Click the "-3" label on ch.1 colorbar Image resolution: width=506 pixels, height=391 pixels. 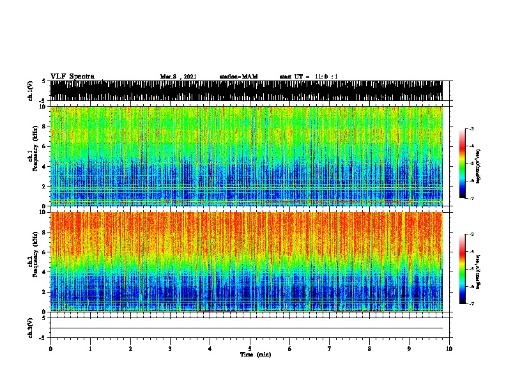471,128
